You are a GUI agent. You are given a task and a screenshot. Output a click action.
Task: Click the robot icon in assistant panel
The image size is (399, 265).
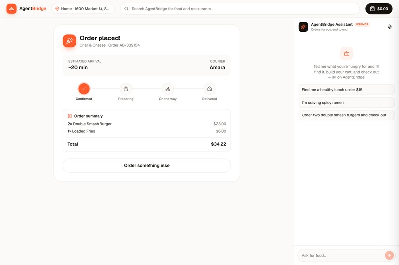347,53
